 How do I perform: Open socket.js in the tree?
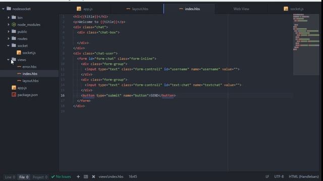coord(29,53)
